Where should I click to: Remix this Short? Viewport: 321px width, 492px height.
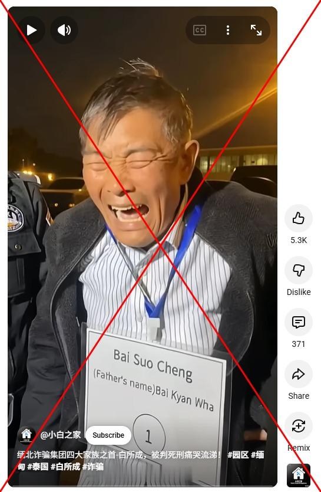pyautogui.click(x=299, y=426)
